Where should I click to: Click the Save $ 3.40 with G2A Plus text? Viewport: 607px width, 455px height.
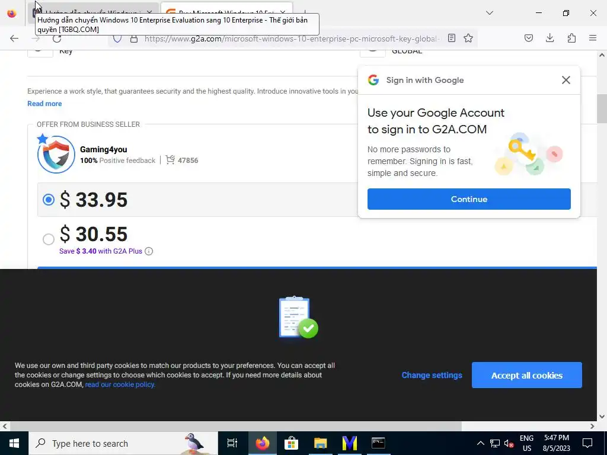(101, 251)
